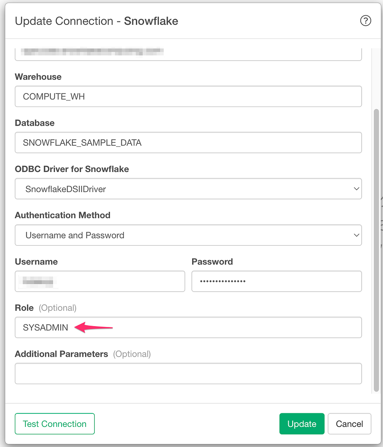This screenshot has height=447, width=383.
Task: Click the green Update button
Action: point(302,424)
